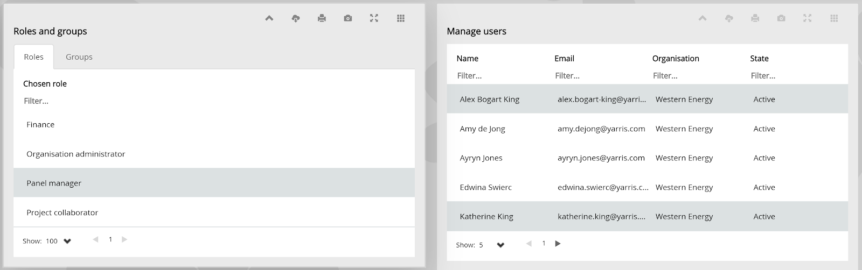This screenshot has width=862, height=270.
Task: Select the Organisation administrator role
Action: [x=214, y=154]
